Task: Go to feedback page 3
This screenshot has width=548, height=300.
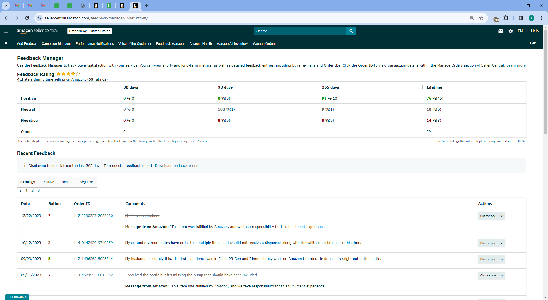Action: pyautogui.click(x=39, y=191)
